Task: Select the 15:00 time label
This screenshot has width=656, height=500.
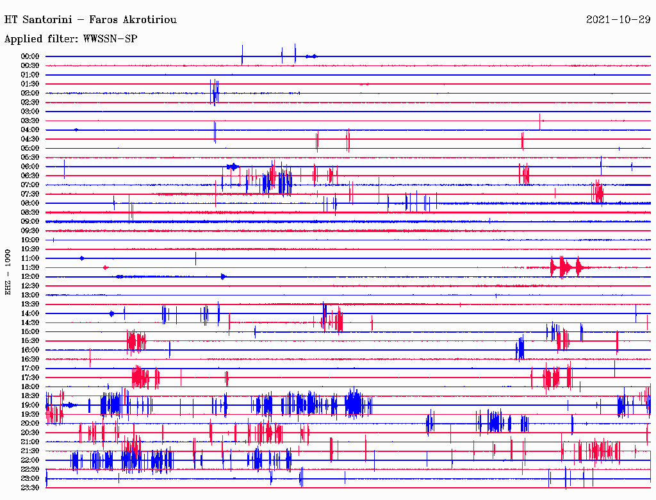Action: coord(30,331)
